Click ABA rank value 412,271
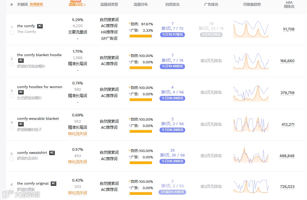Screen dimensions: 307x200 click(x=288, y=125)
